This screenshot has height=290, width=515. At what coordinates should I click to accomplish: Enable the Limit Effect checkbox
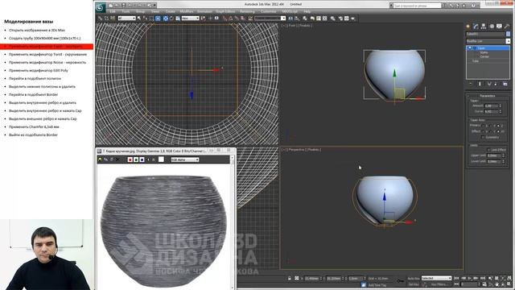click(488, 150)
